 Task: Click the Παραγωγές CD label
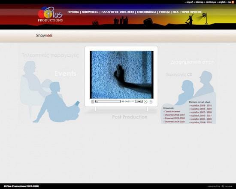179,74
